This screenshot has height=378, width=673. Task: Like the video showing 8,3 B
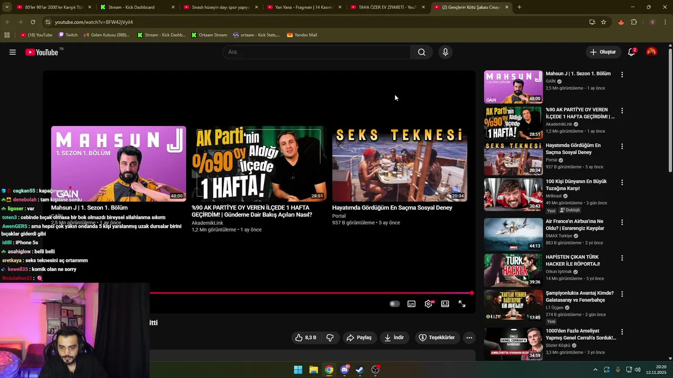(306, 338)
